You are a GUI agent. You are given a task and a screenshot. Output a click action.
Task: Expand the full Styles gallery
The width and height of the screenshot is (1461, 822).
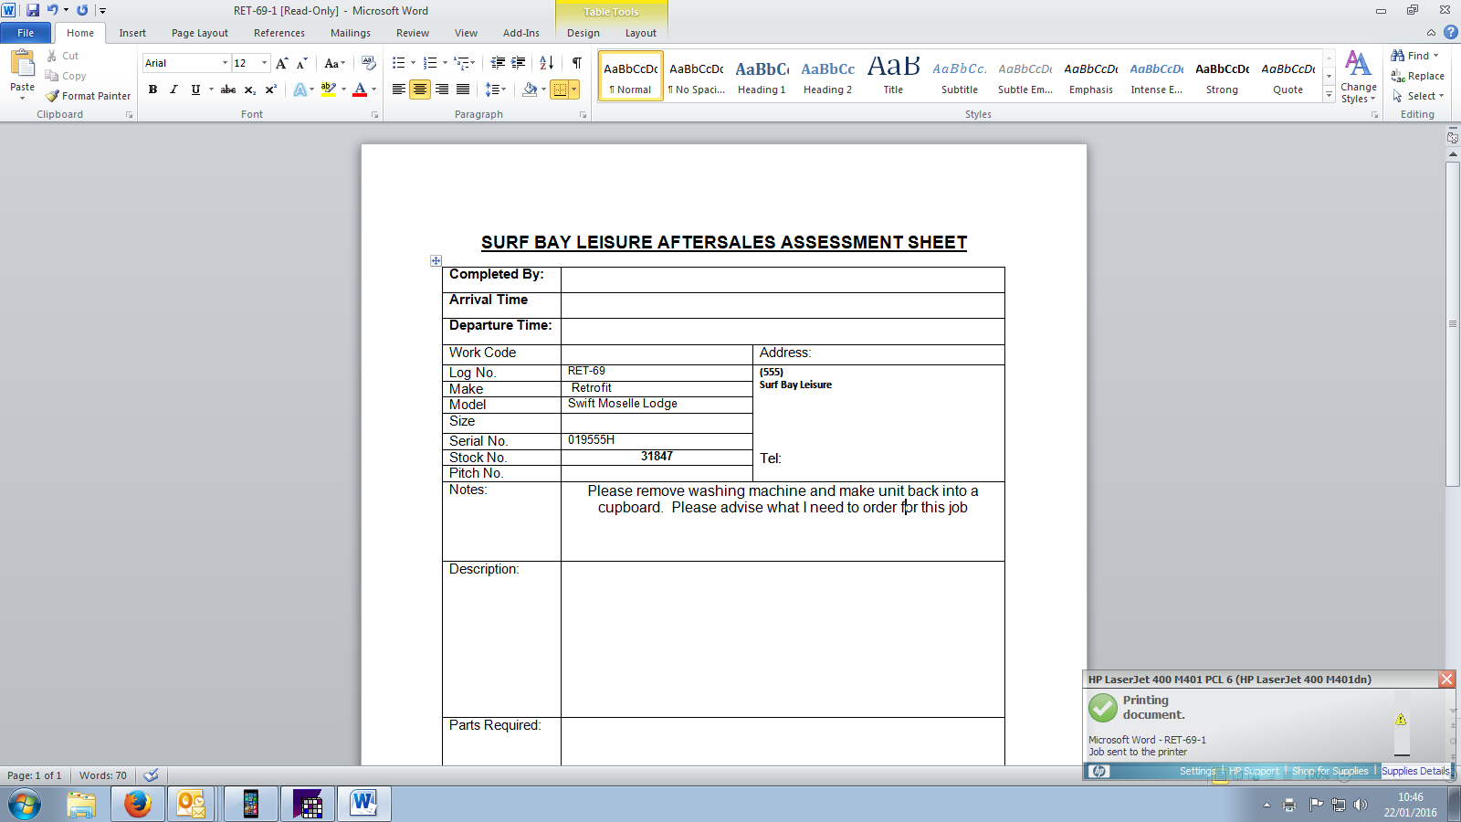click(1329, 95)
